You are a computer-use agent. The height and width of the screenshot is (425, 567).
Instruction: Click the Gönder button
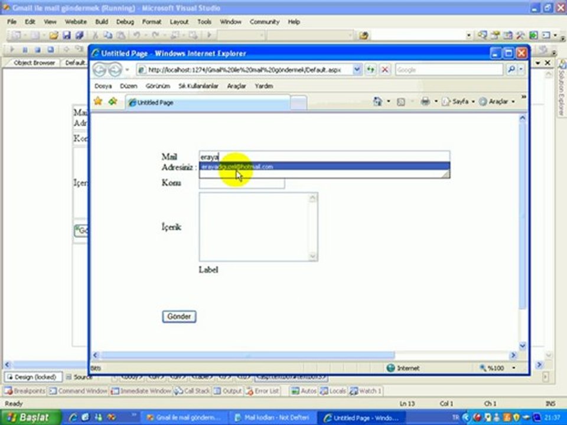[x=179, y=316]
